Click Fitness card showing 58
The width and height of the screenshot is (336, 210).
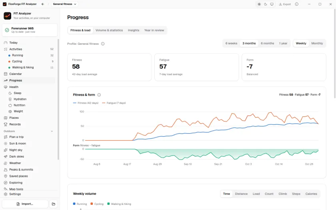coord(109,67)
